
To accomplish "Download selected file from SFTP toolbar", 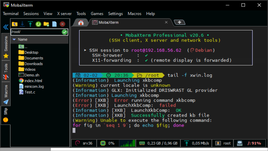I will coord(23,24).
